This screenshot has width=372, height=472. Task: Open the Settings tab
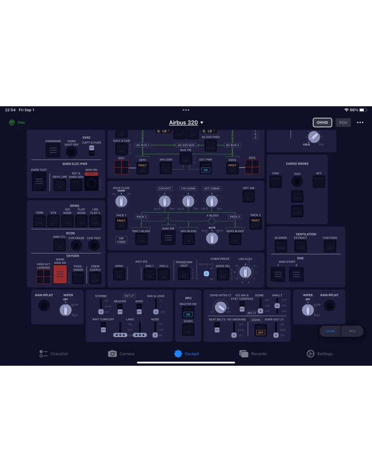(320, 354)
